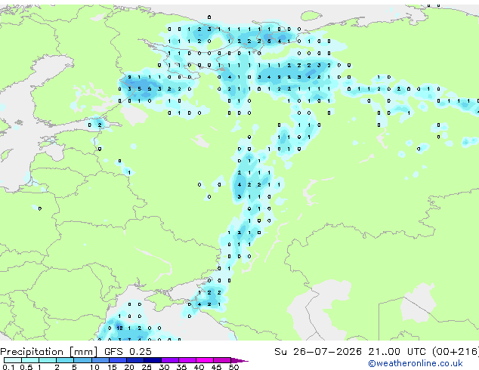Choose the 40–45 mm magenta legend swatch

(x=205, y=360)
